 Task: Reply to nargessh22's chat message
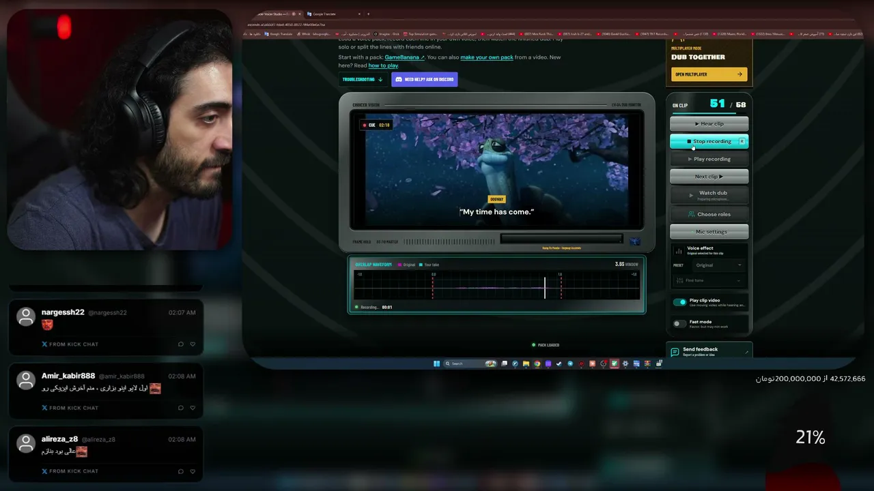(x=180, y=344)
